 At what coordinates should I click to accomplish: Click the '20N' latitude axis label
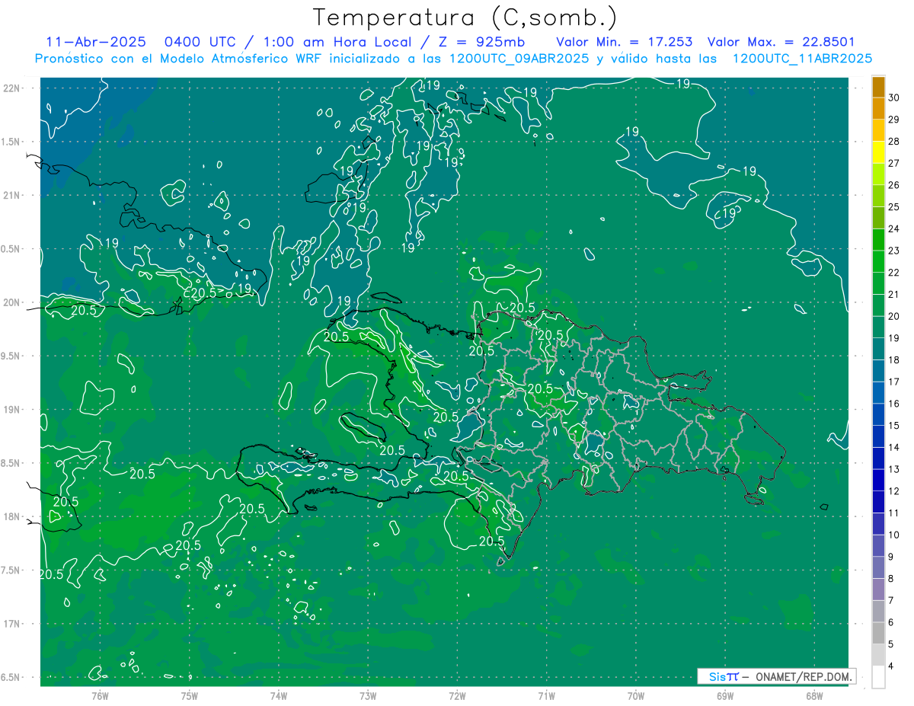pyautogui.click(x=11, y=302)
